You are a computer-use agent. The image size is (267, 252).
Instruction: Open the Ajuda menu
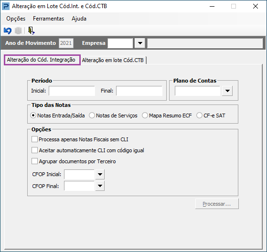click(x=79, y=19)
